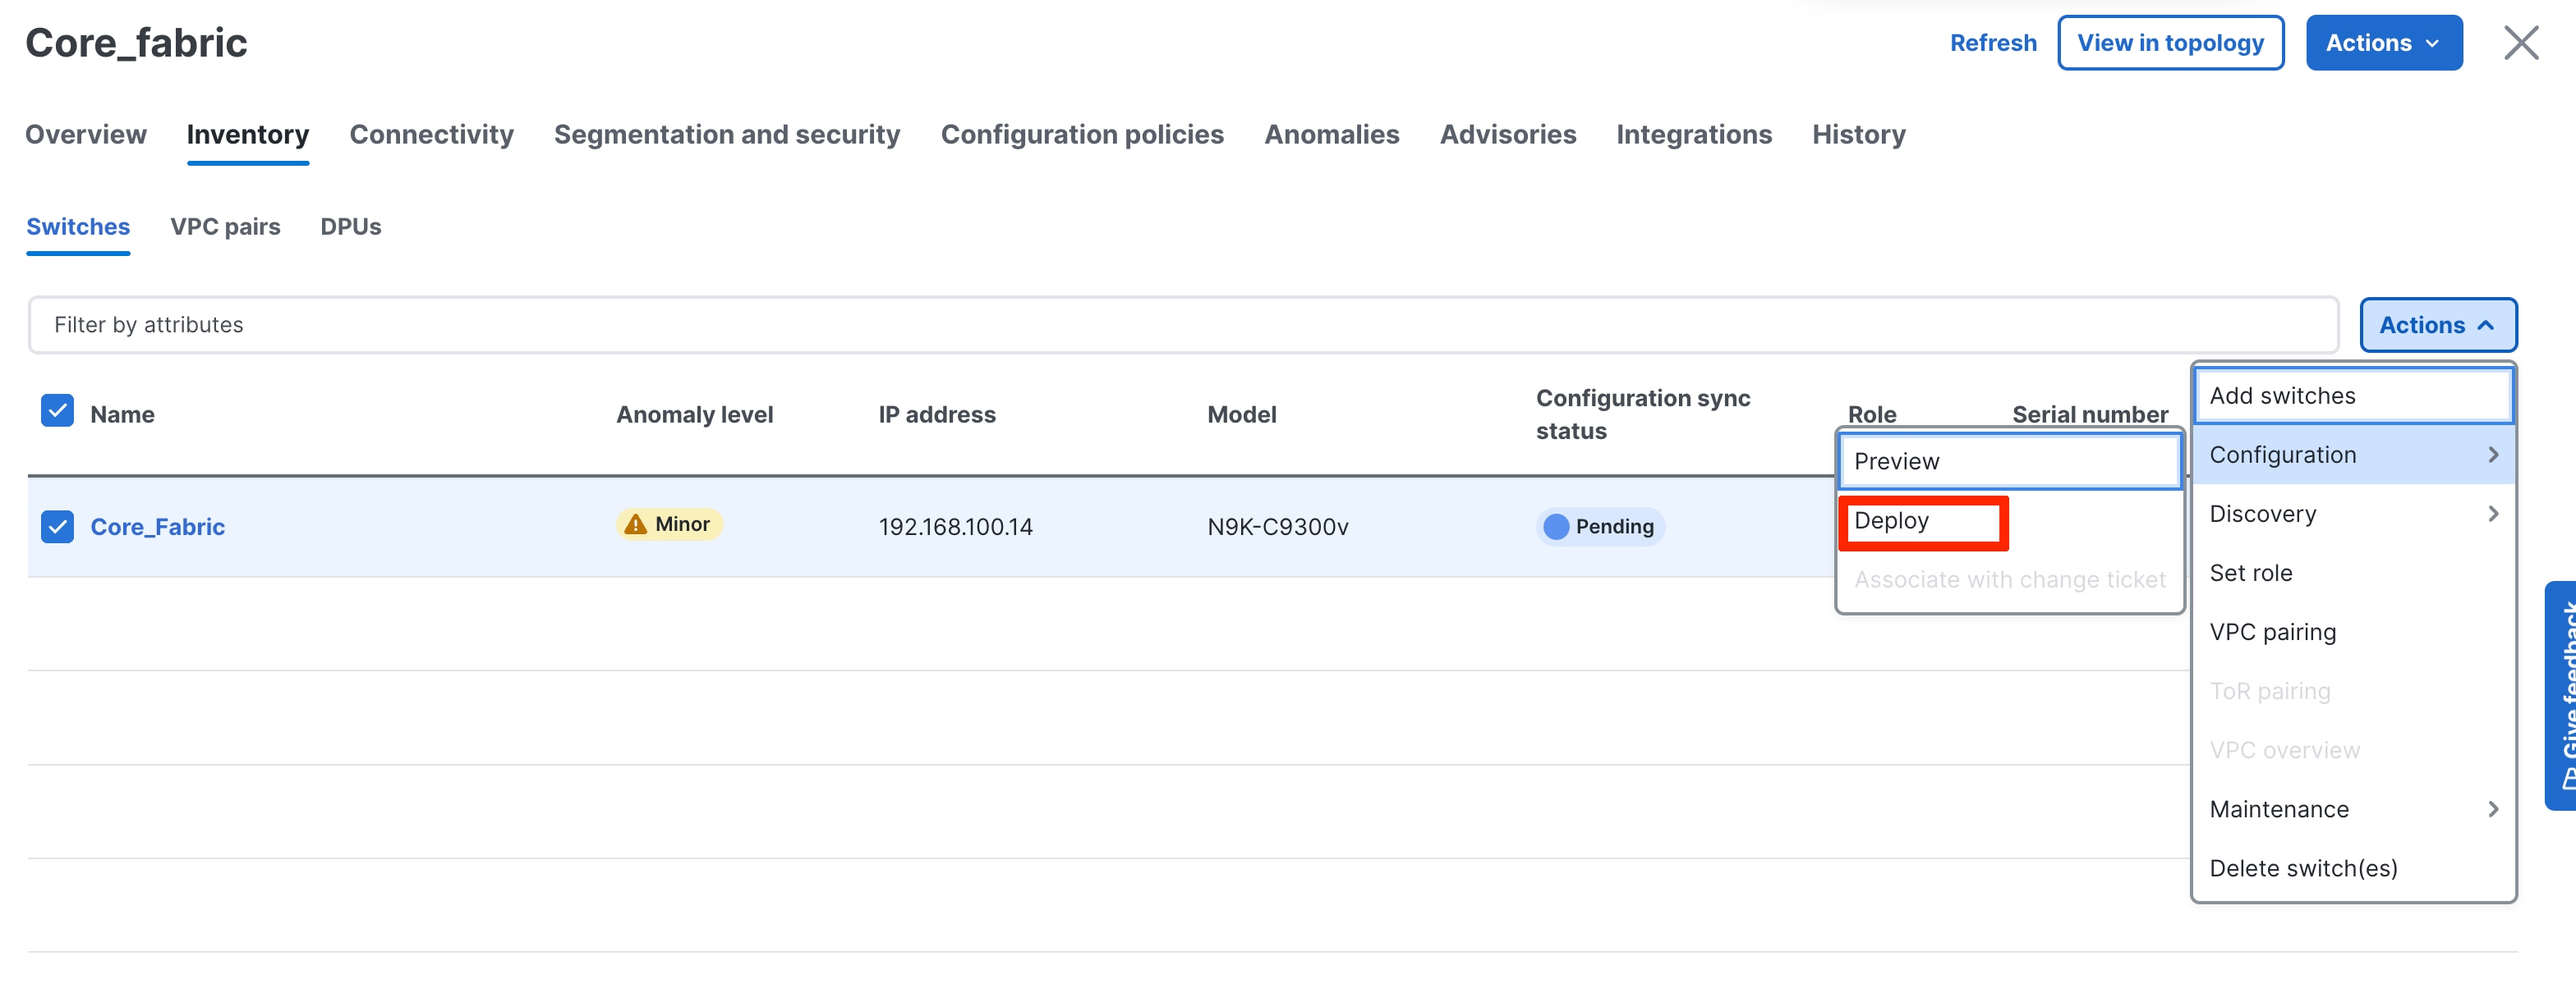This screenshot has height=988, width=2576.
Task: Close the Core_fabric panel with X
Action: (2520, 43)
